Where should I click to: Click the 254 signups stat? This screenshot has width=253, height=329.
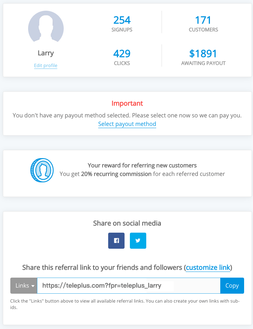[x=122, y=24]
